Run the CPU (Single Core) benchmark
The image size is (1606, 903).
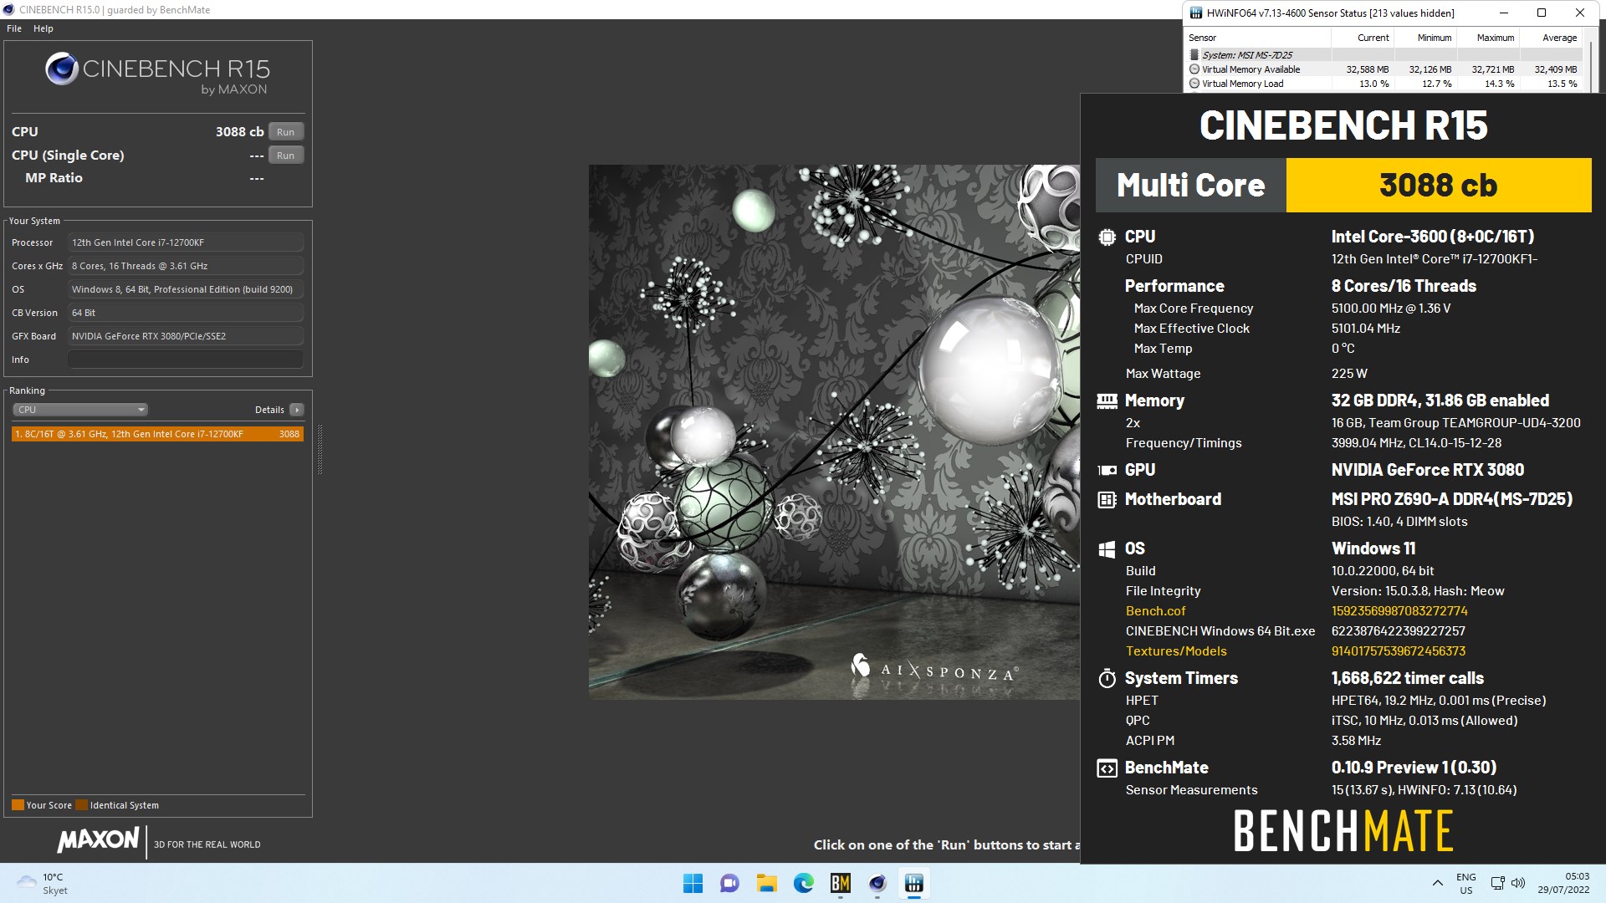point(285,156)
